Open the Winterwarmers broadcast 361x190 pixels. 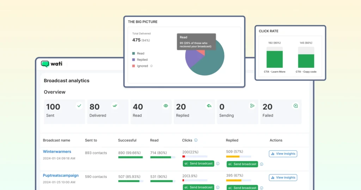(x=57, y=152)
